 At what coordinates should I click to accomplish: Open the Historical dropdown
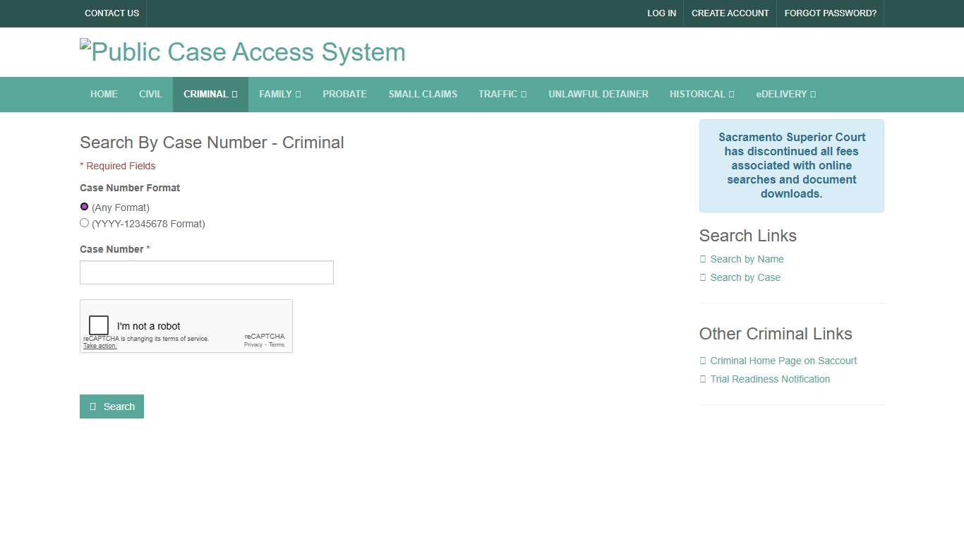point(701,94)
